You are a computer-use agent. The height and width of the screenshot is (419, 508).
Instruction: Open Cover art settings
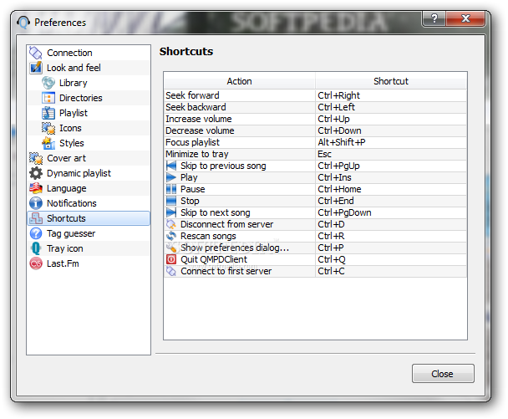point(89,158)
